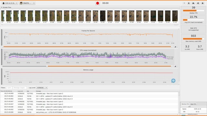The image size is (207, 116).
Task: Open the COR-AL10 device dropdown
Action: pyautogui.click(x=10, y=3)
